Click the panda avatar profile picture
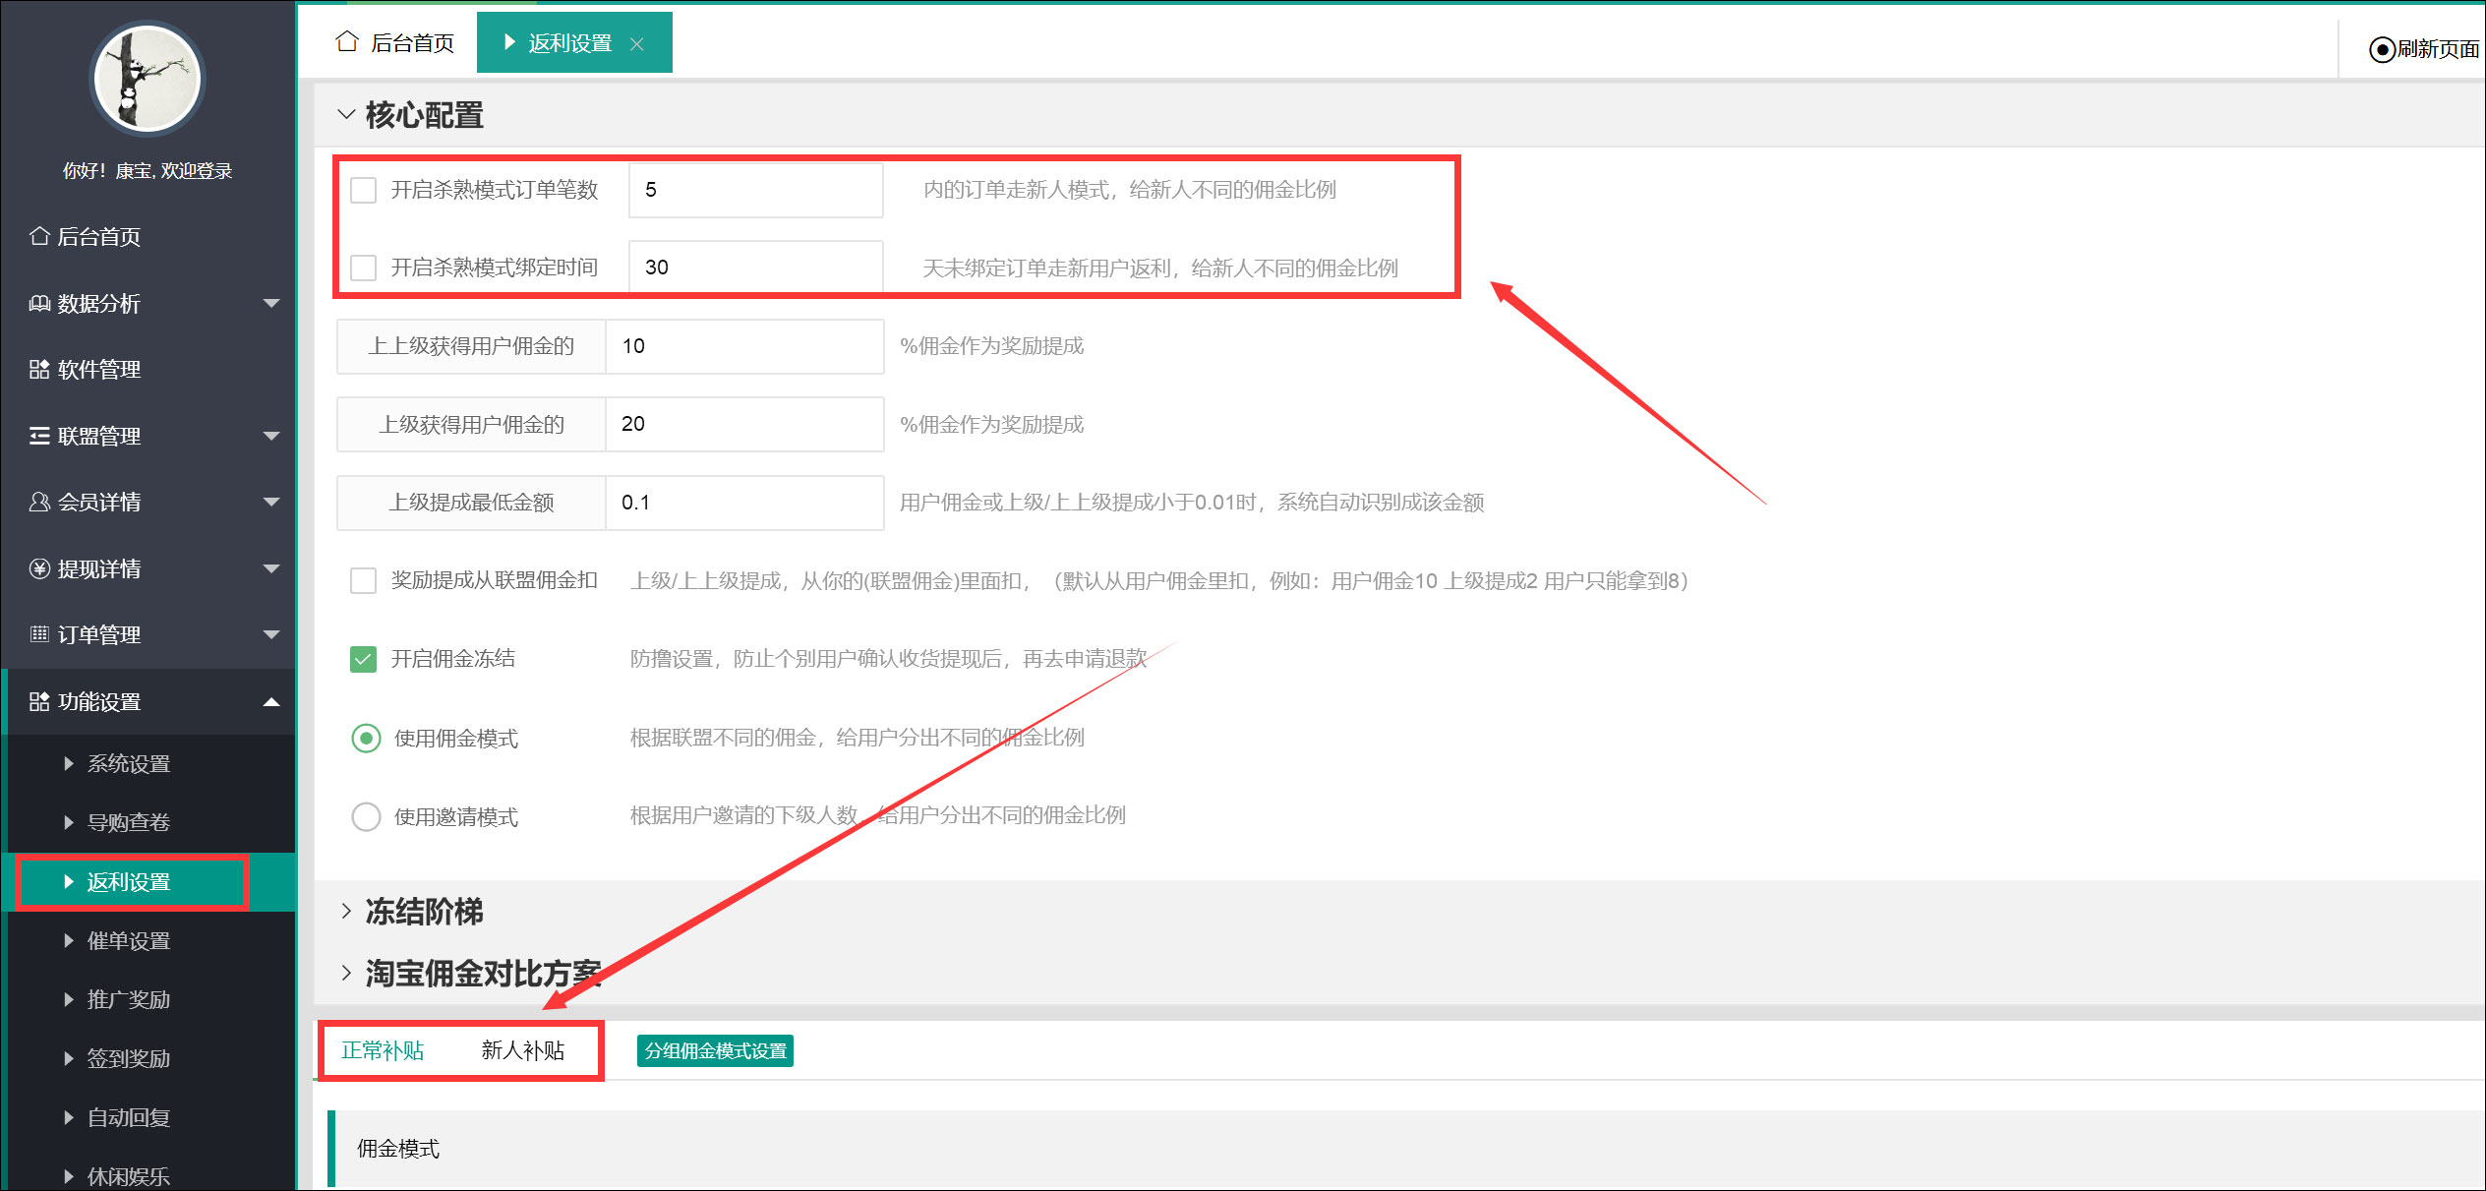Screen dimensions: 2486x1191 148,79
